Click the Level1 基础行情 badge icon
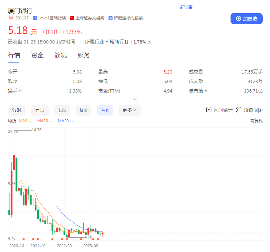The width and height of the screenshot is (270, 252). click(35, 18)
